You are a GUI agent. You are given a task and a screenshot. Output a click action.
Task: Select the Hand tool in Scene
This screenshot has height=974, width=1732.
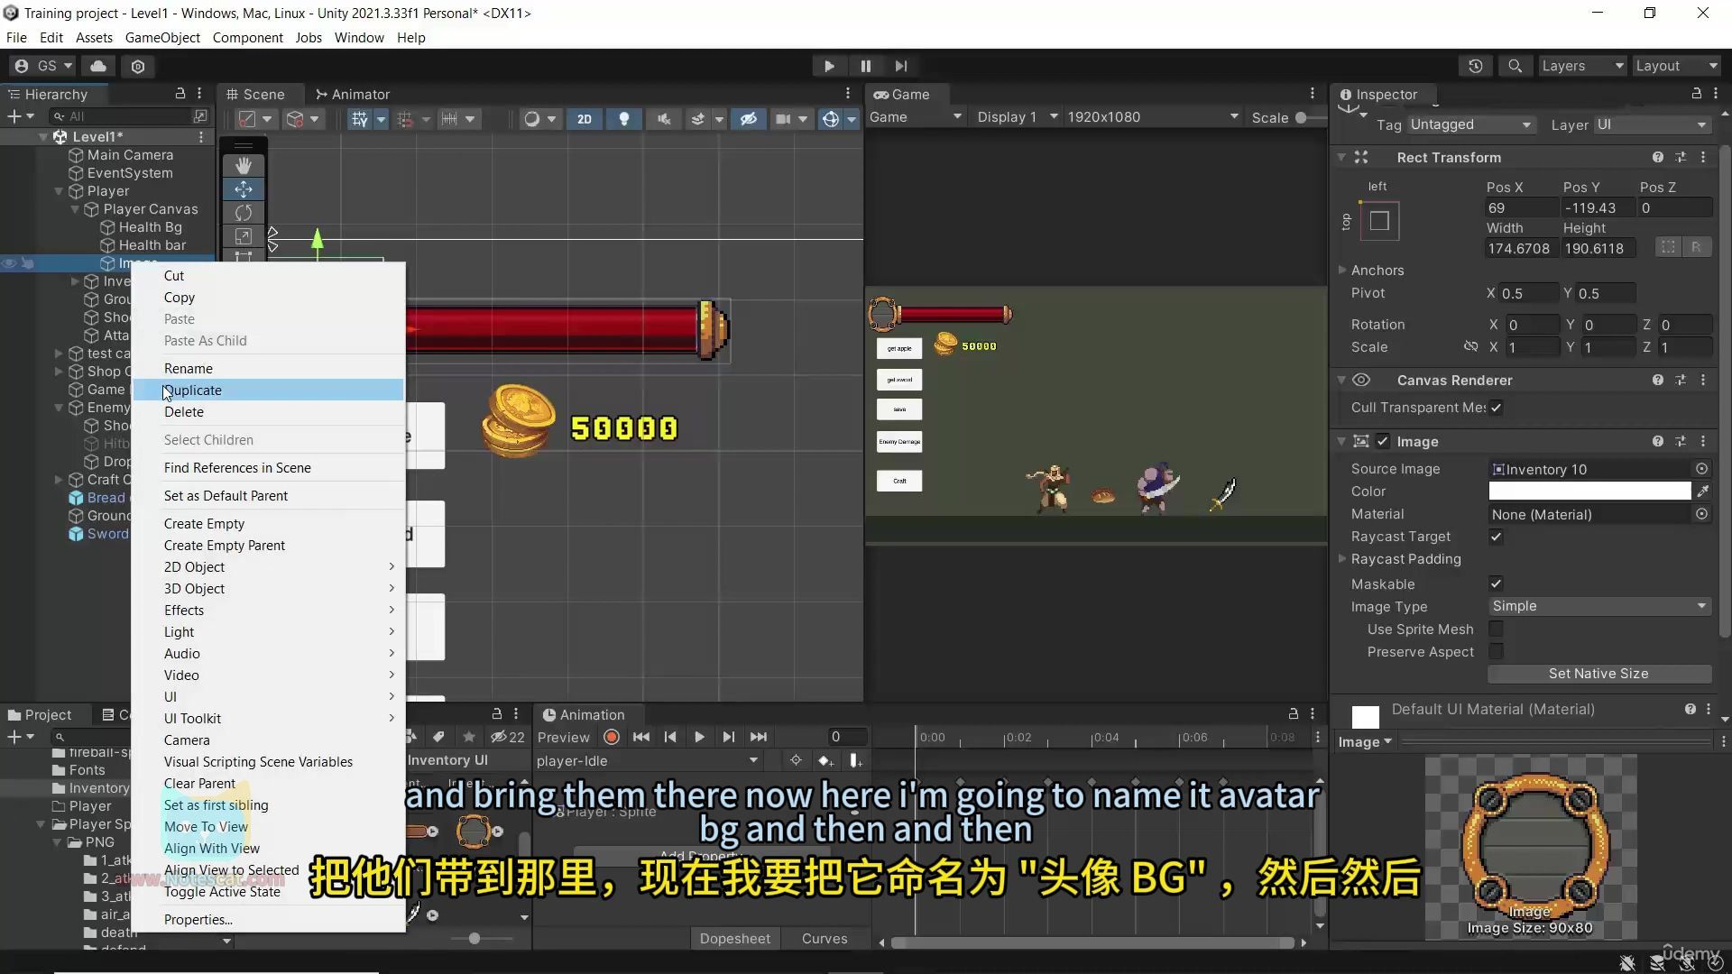[x=244, y=166]
